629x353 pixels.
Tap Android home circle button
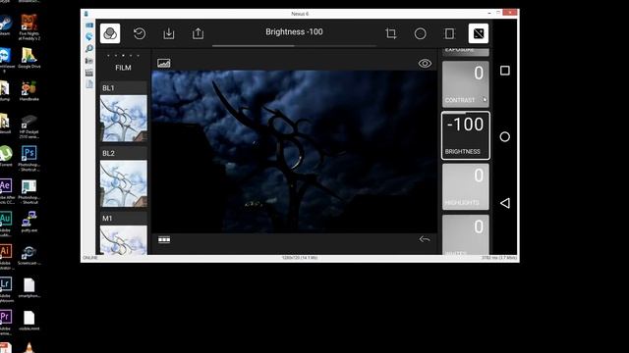504,137
